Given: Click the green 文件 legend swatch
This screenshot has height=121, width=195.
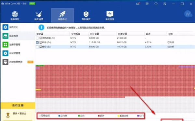Looking at the screenshot, I should coord(79,116).
